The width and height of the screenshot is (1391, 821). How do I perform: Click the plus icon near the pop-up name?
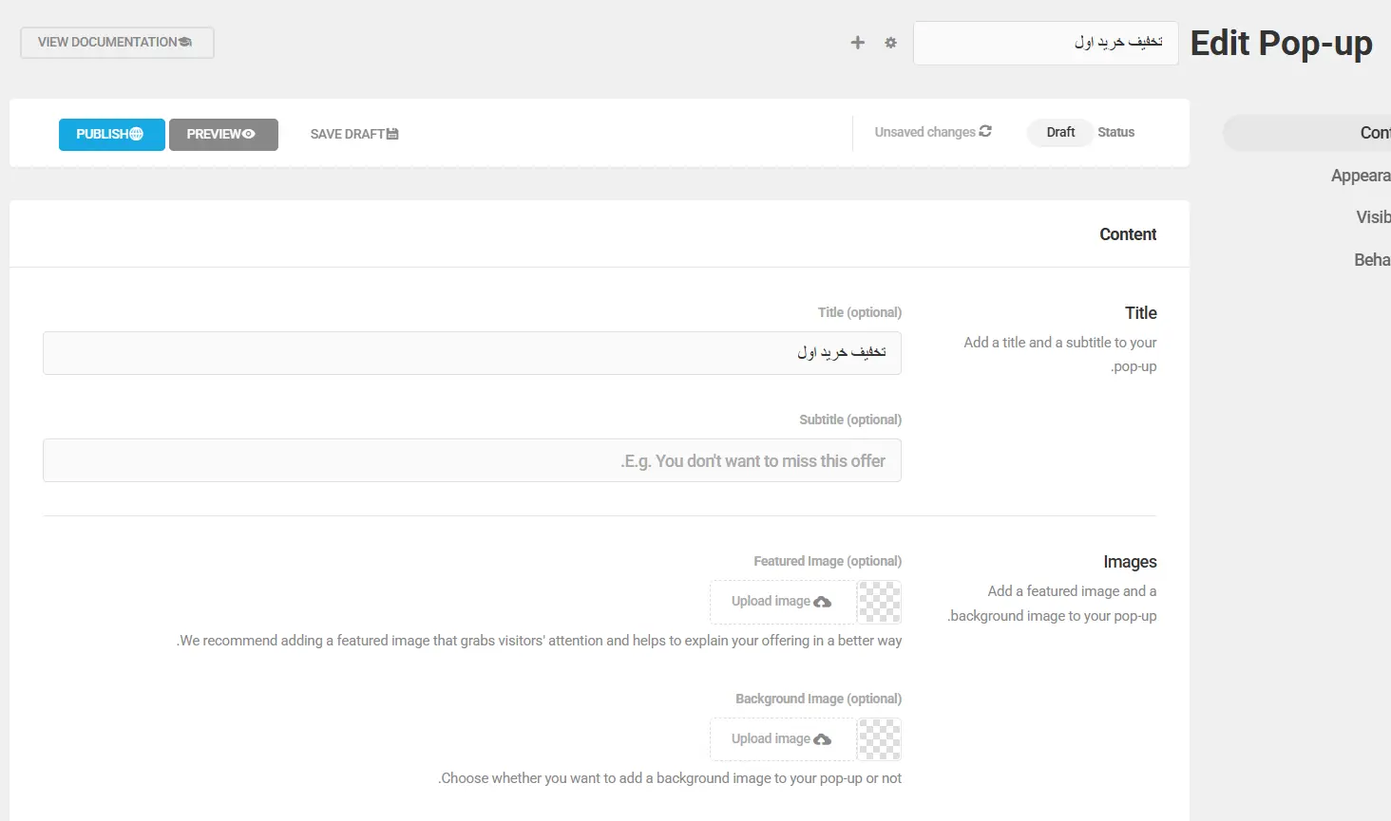(x=857, y=43)
